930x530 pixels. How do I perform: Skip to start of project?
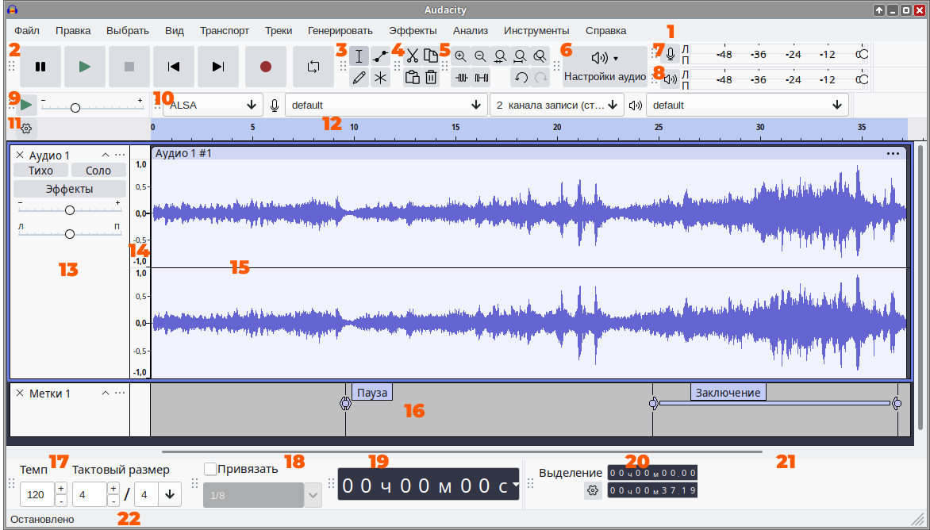pos(174,67)
